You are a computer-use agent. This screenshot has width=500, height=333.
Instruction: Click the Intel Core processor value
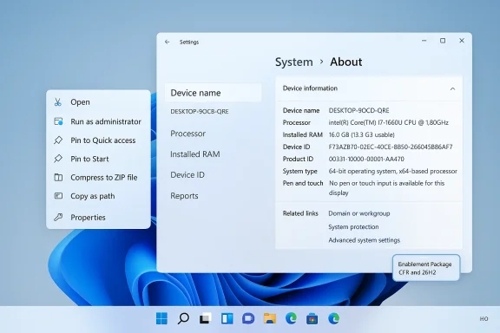pos(388,122)
